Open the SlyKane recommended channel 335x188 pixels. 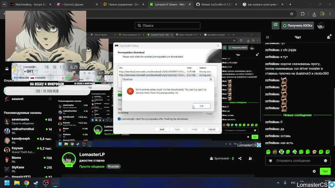tap(27, 169)
